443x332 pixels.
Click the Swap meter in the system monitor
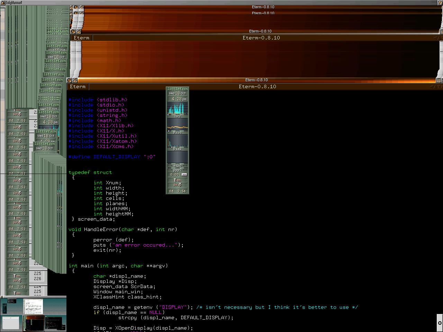[x=178, y=185]
